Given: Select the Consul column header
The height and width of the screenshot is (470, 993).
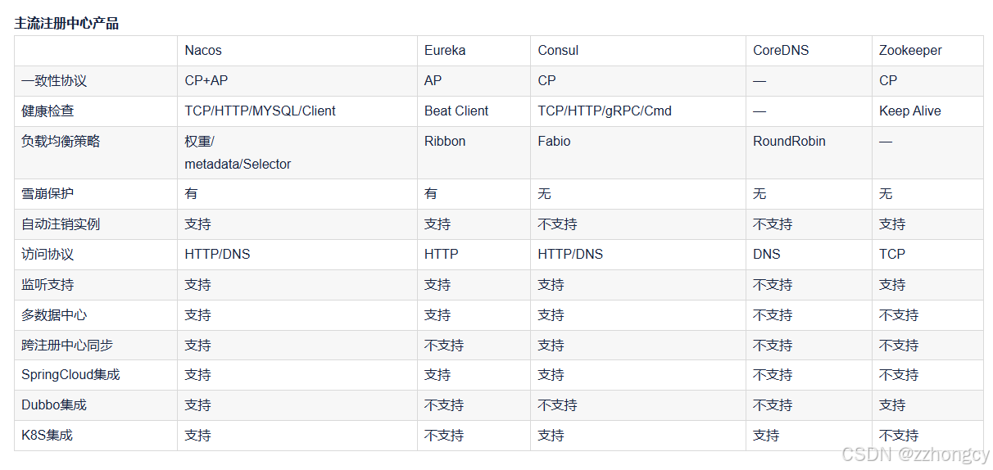Looking at the screenshot, I should pyautogui.click(x=558, y=51).
